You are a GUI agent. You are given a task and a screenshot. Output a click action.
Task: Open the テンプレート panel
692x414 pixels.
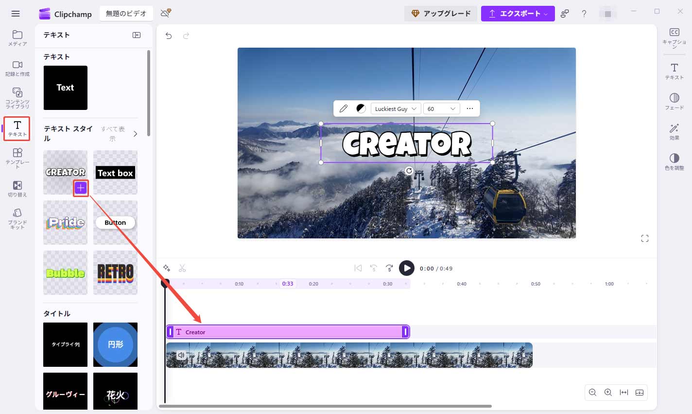tap(17, 158)
